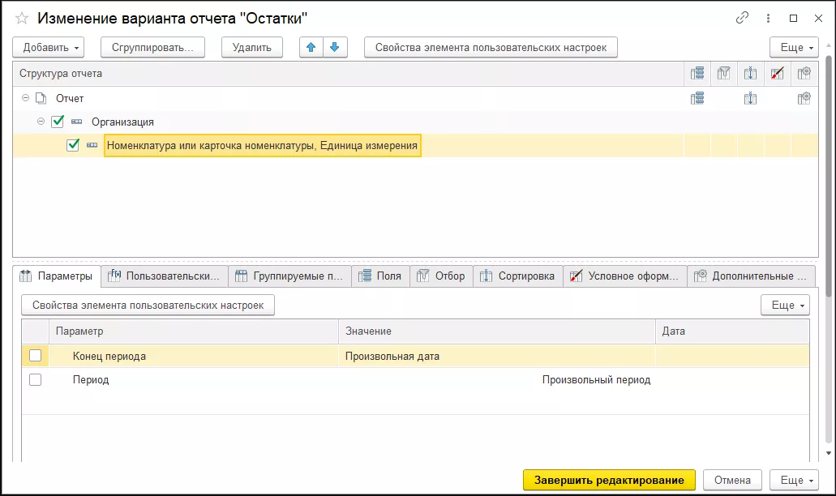Add report to favorites with star icon
The width and height of the screenshot is (836, 496).
pyautogui.click(x=22, y=18)
